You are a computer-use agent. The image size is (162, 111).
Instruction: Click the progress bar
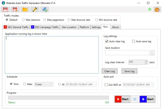click(x=58, y=98)
